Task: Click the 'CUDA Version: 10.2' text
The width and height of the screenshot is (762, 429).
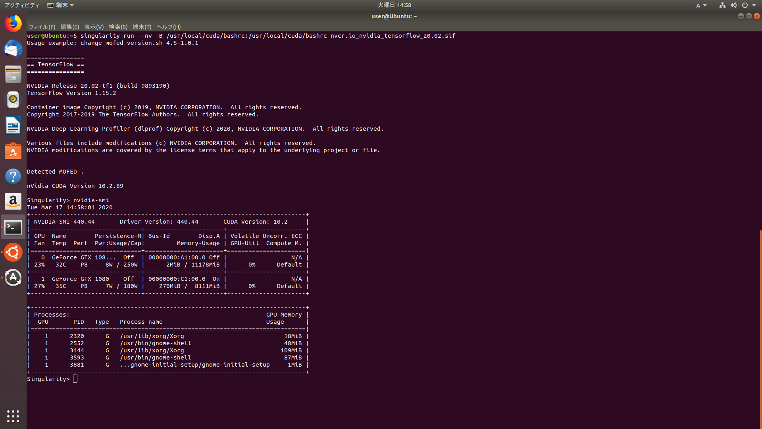Action: [x=255, y=222]
